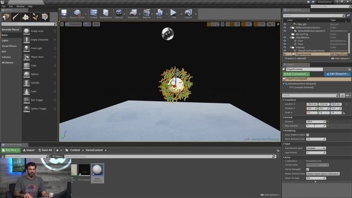Viewport: 352px width, 198px height.
Task: Open the Add Component dropdown
Action: click(296, 74)
